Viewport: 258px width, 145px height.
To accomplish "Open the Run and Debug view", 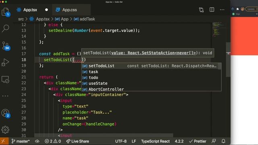I will pyautogui.click(x=5, y=62).
